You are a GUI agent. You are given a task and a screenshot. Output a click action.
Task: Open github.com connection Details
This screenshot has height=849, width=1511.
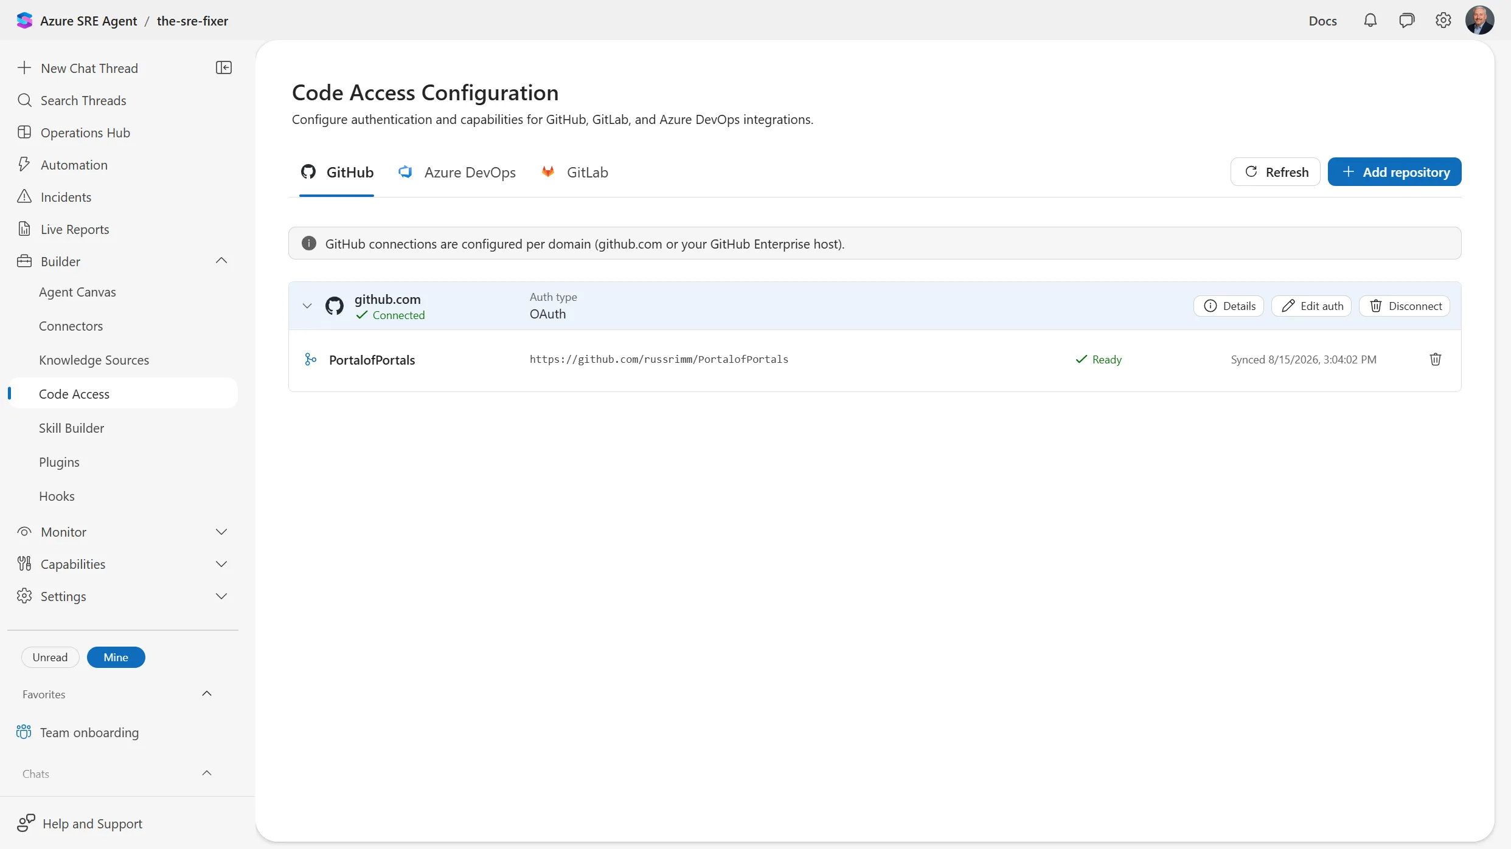1229,306
